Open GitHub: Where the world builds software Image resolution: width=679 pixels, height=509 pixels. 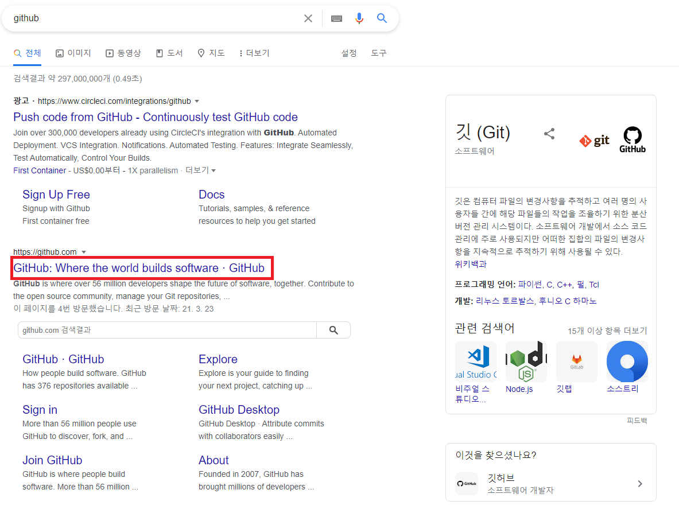point(139,269)
